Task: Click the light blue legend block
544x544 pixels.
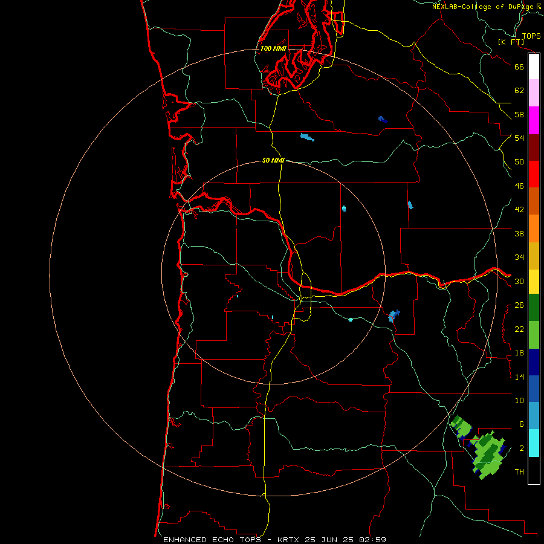Action: click(x=534, y=416)
